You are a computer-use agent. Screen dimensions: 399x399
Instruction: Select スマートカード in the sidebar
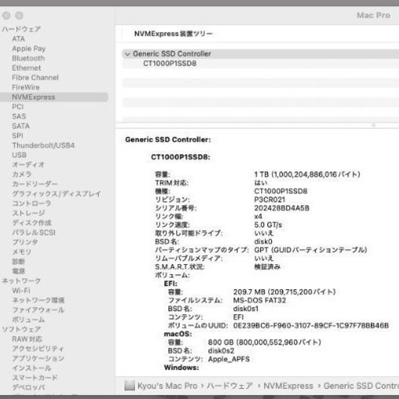point(35,377)
